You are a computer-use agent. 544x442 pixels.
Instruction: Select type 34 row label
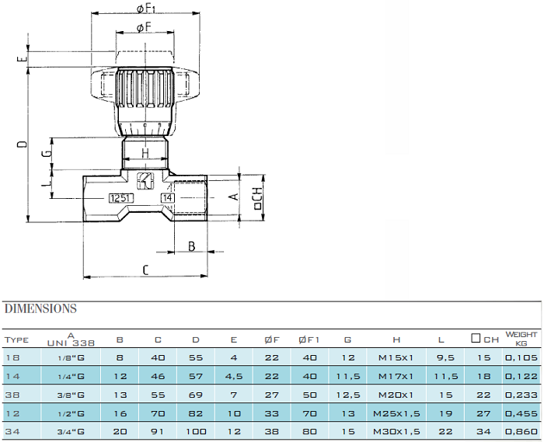tap(13, 432)
